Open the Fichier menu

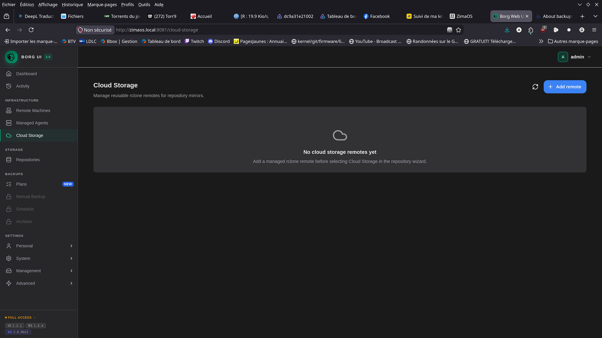pyautogui.click(x=9, y=5)
